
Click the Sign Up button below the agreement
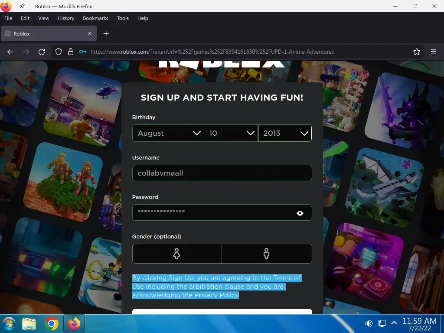tap(222, 311)
